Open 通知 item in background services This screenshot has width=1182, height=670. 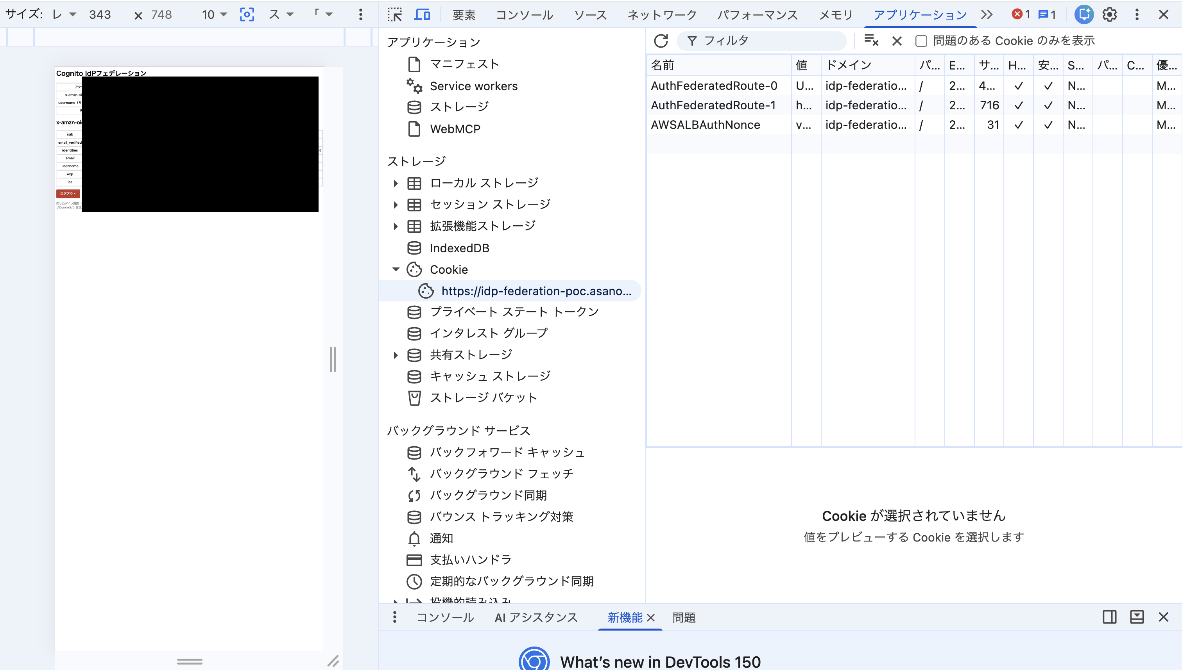(x=430, y=538)
